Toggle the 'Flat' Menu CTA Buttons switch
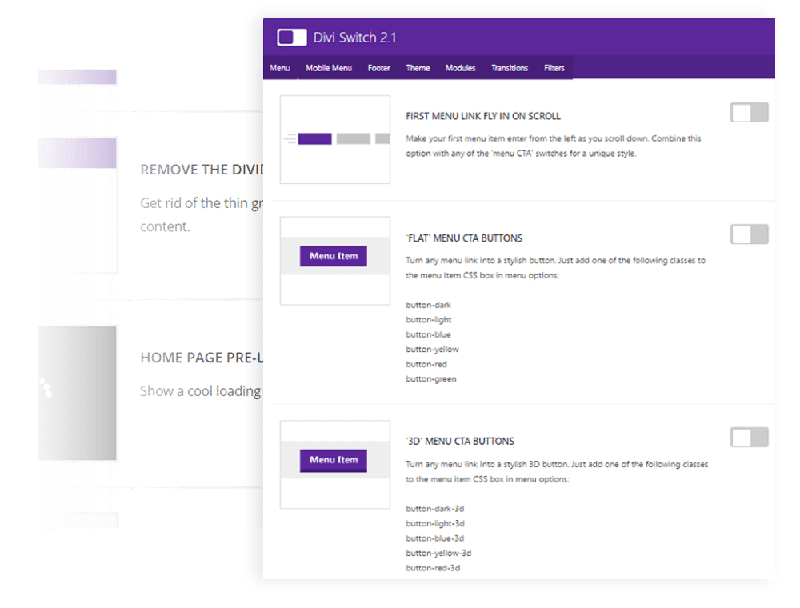Screen dimensions: 800x608 coord(749,234)
